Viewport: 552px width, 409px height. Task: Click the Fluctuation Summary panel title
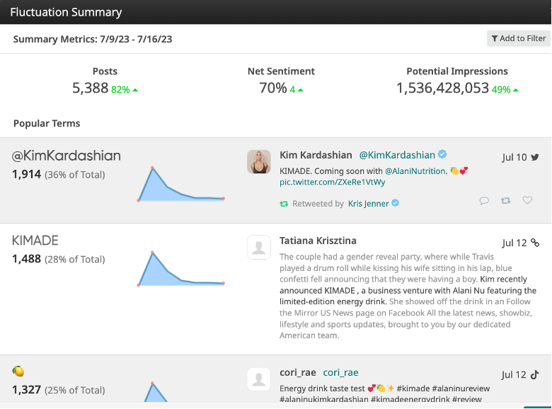pos(66,12)
